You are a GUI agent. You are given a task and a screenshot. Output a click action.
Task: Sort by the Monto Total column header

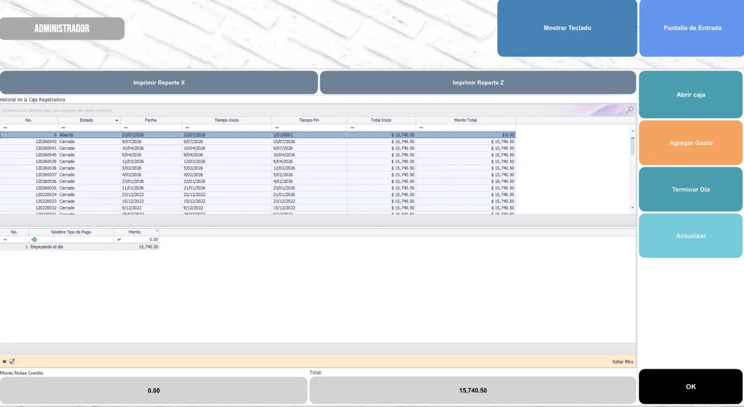[x=465, y=120]
